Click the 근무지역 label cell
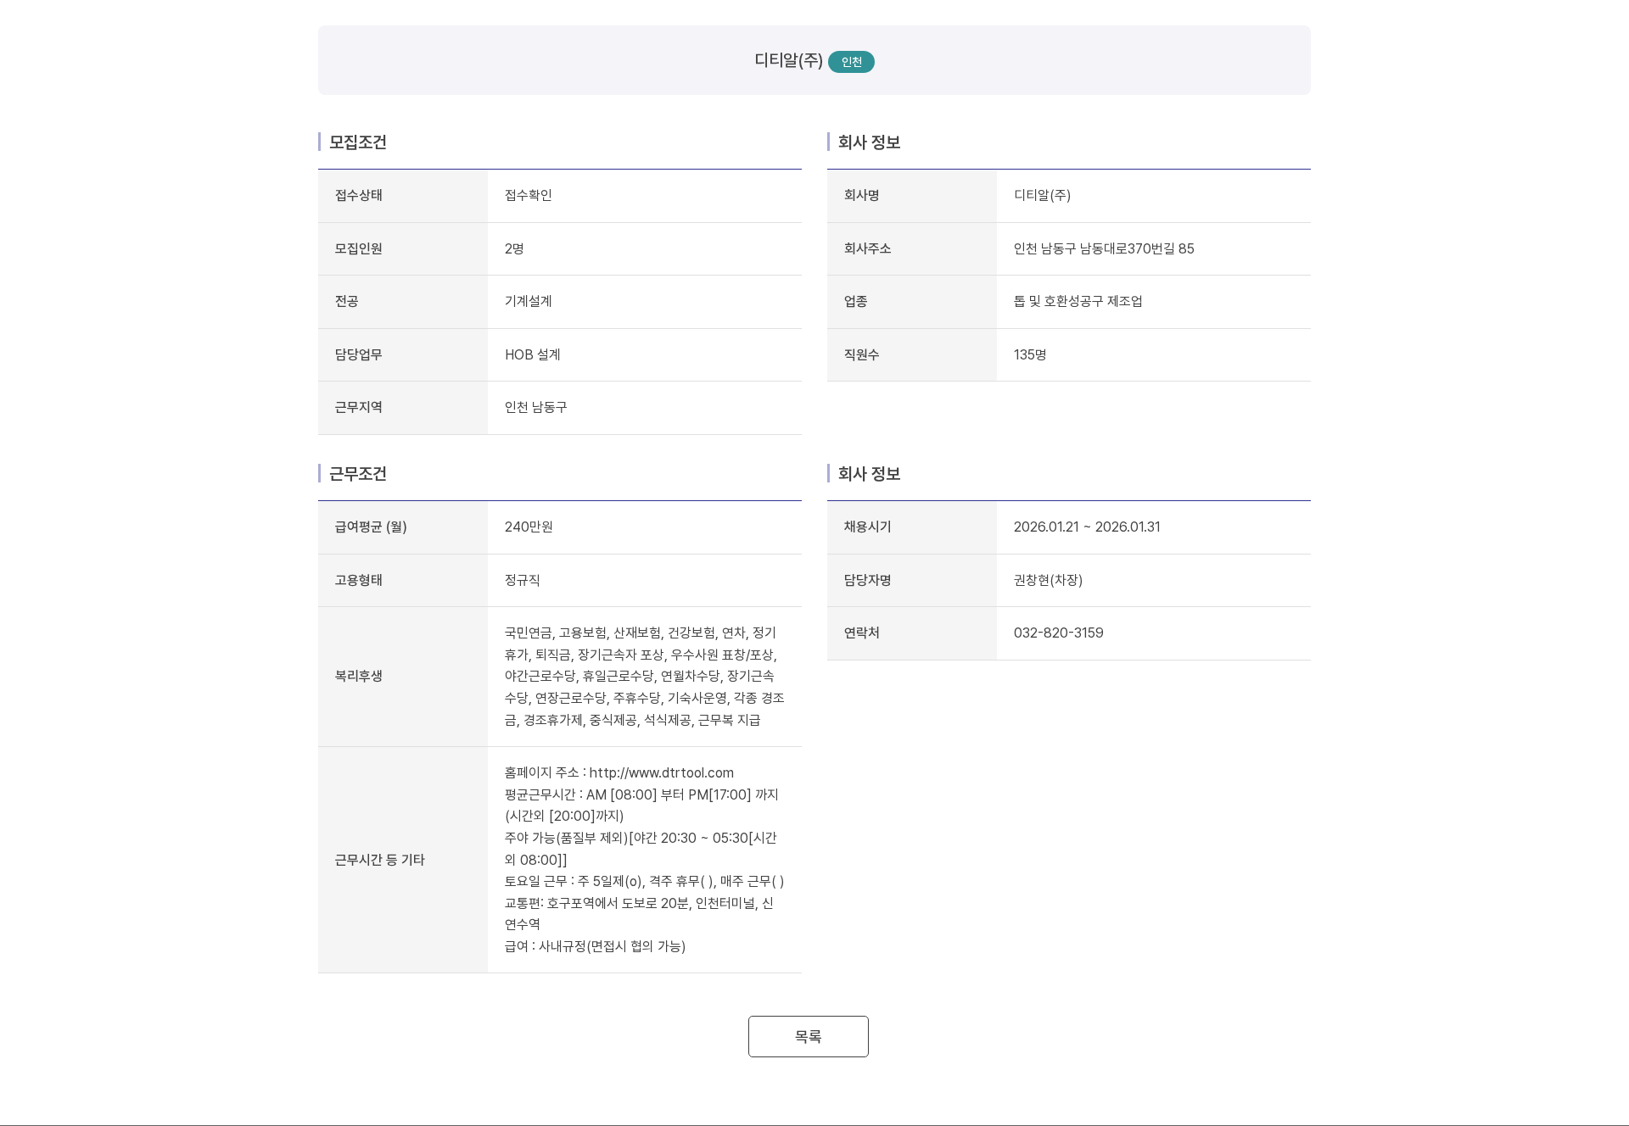The height and width of the screenshot is (1126, 1629). [x=403, y=408]
